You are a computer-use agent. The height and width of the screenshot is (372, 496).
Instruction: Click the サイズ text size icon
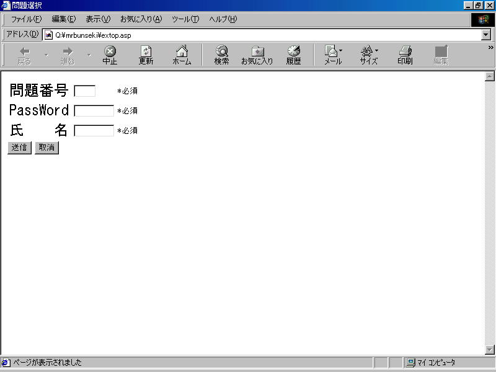(x=367, y=56)
